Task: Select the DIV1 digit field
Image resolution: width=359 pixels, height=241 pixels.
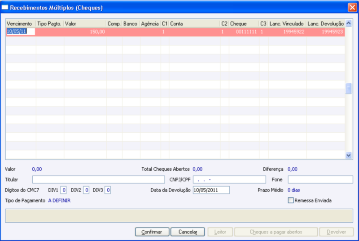Action: pos(63,190)
